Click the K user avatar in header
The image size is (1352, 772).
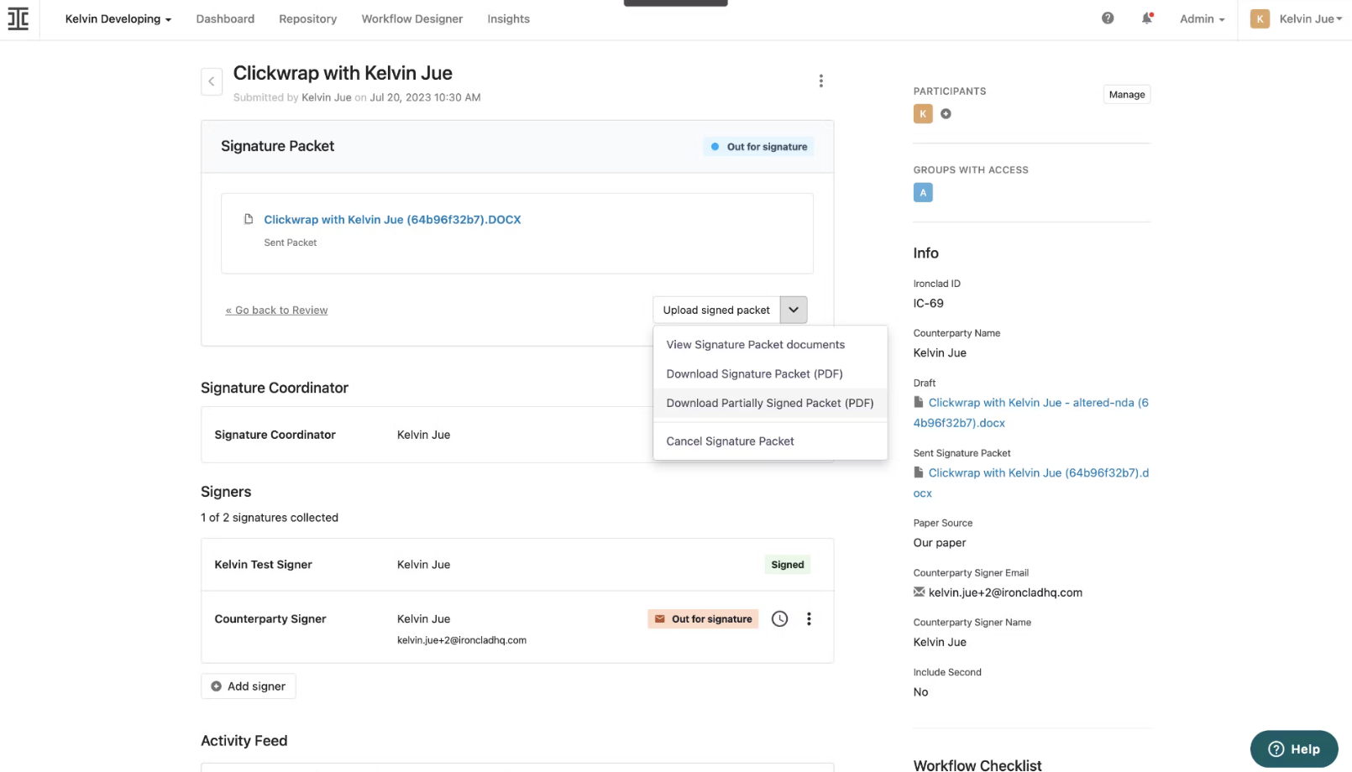coord(1260,18)
